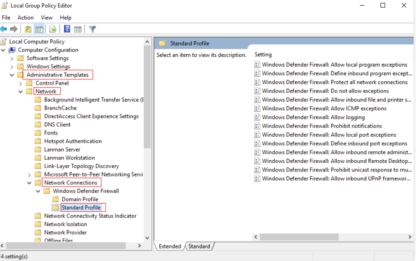Click the tree pane scroll-down arrow
Image resolution: width=416 pixels, height=261 pixels.
(x=147, y=238)
